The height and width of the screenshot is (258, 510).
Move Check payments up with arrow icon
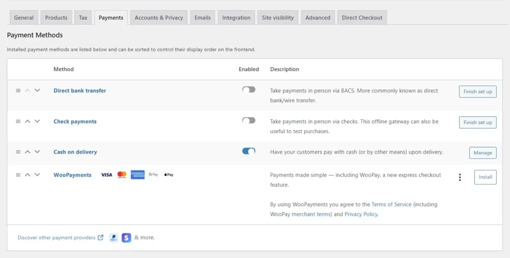click(27, 121)
